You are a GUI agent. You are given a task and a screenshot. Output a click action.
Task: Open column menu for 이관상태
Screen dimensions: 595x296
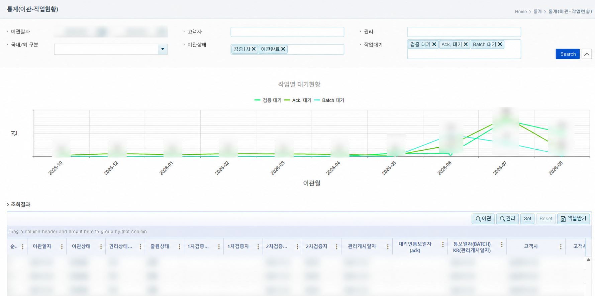pyautogui.click(x=101, y=247)
